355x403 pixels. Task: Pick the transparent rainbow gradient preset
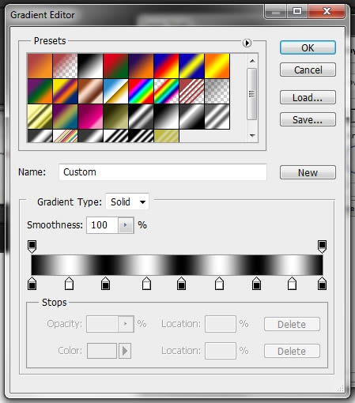coord(166,91)
